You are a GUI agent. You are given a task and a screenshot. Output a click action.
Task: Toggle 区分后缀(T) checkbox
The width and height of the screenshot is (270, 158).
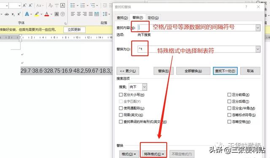point(229,101)
